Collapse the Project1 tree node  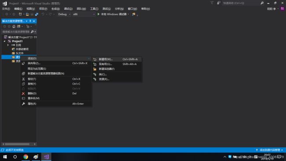pyautogui.click(x=4, y=41)
